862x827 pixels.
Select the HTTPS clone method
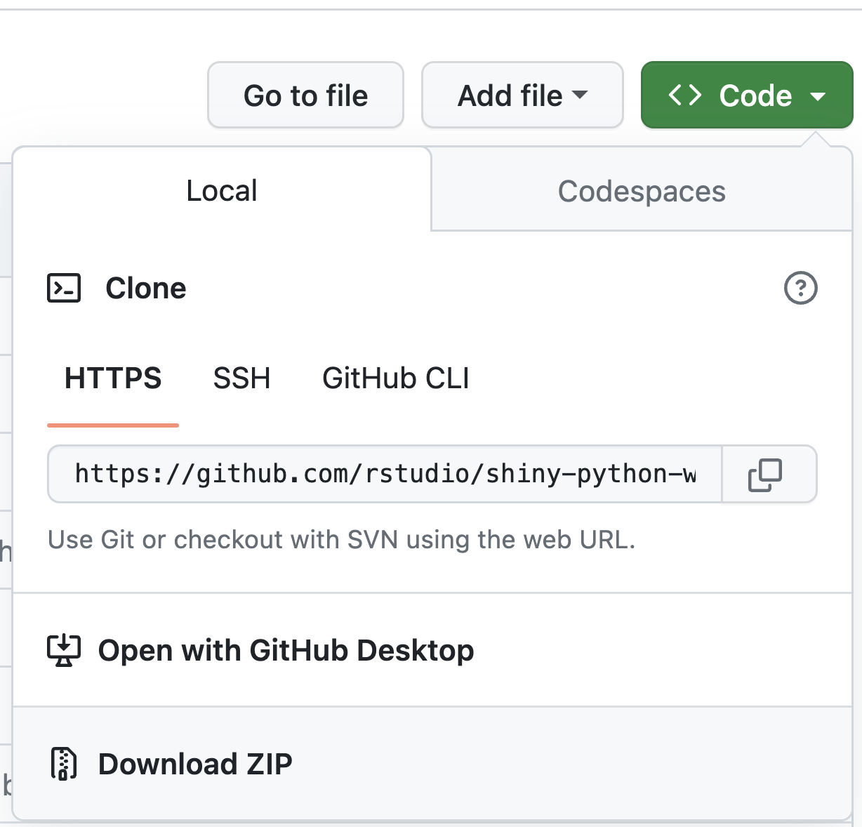click(x=113, y=378)
